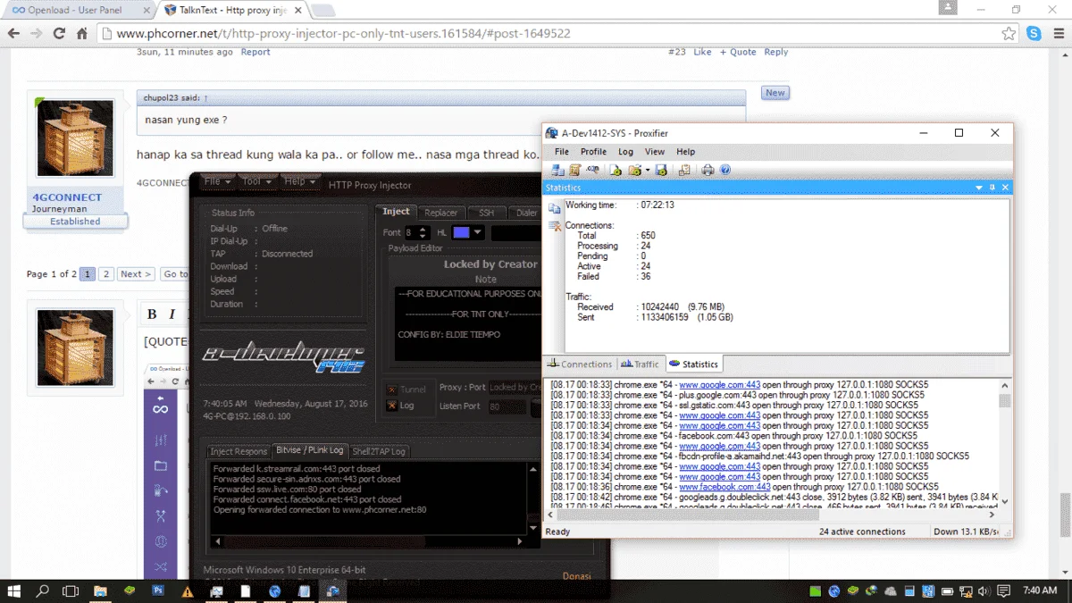Click the + Quote link on post #23
This screenshot has height=603, width=1072.
tap(738, 52)
